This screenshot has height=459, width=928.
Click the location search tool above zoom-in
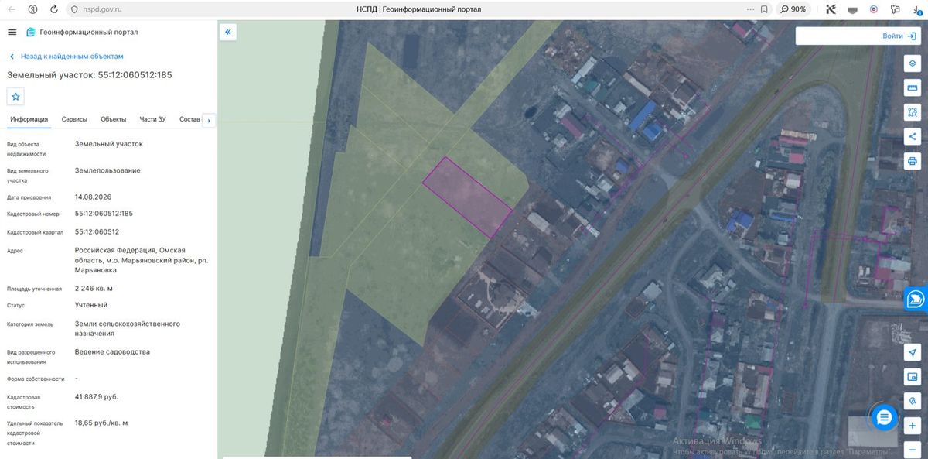pos(913,401)
